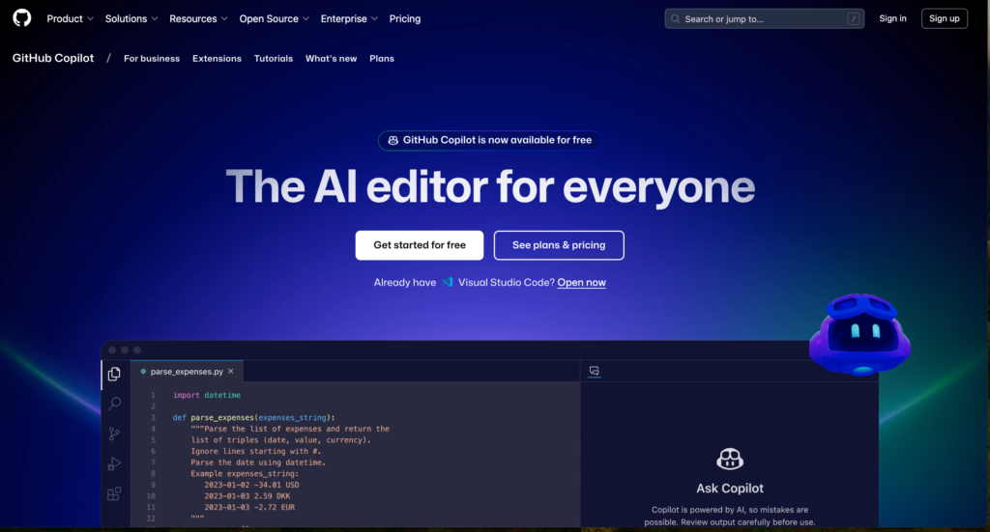
Task: Open the Extensions sub-navigation link
Action: (217, 59)
